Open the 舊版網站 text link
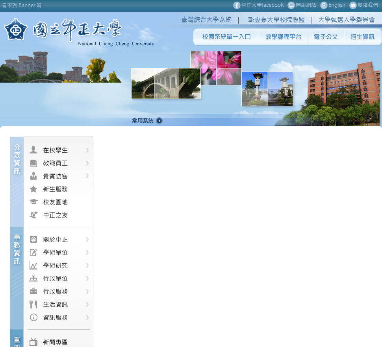Image resolution: width=382 pixels, height=347 pixels. pyautogui.click(x=306, y=5)
